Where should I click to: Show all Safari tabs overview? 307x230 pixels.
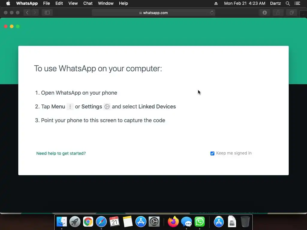click(291, 13)
